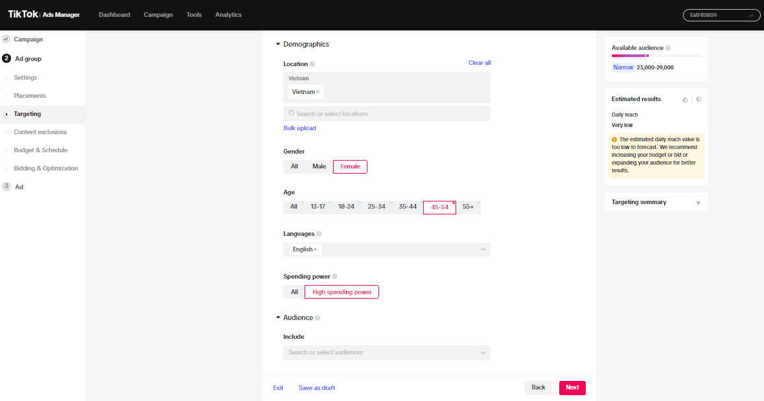
Task: Toggle the 18-24 age range
Action: 347,207
